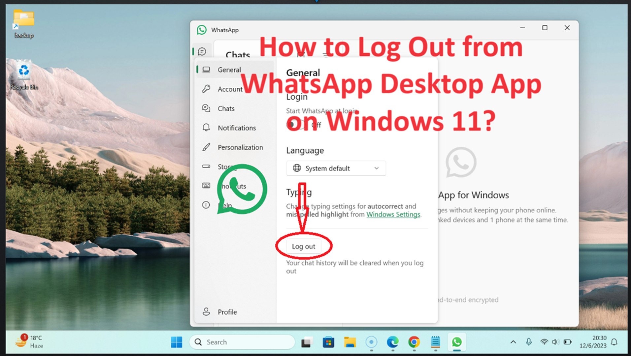
Task: Open the clock showing 20:30 12/6/2023
Action: [x=593, y=342]
